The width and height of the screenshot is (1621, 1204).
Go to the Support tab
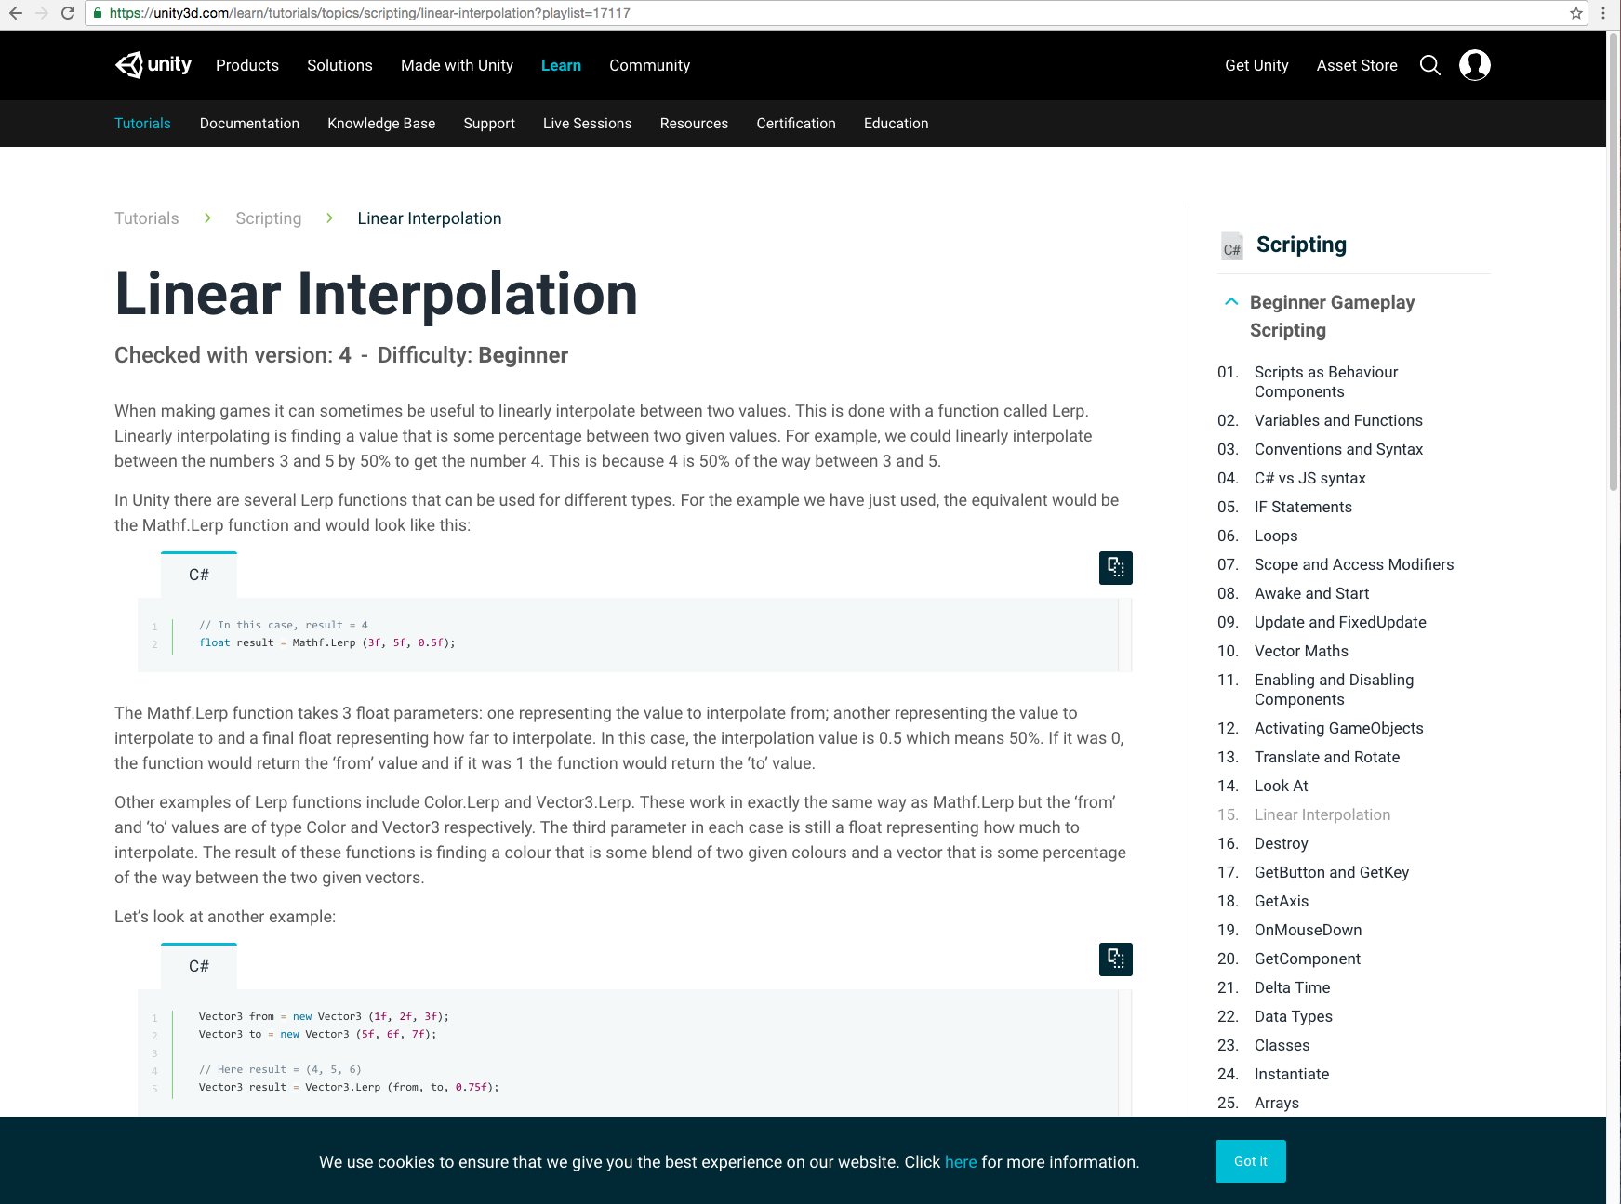pos(489,124)
